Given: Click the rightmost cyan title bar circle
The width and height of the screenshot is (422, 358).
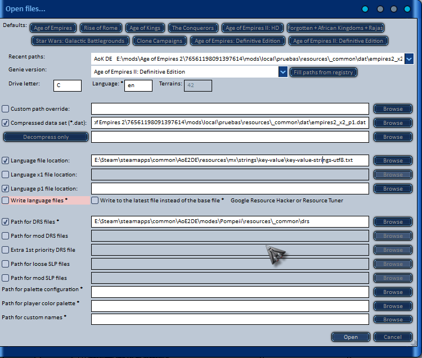Looking at the screenshot, I should (x=407, y=9).
